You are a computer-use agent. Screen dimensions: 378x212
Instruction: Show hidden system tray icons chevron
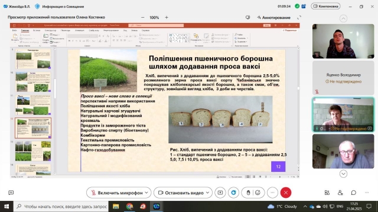tap(305, 207)
